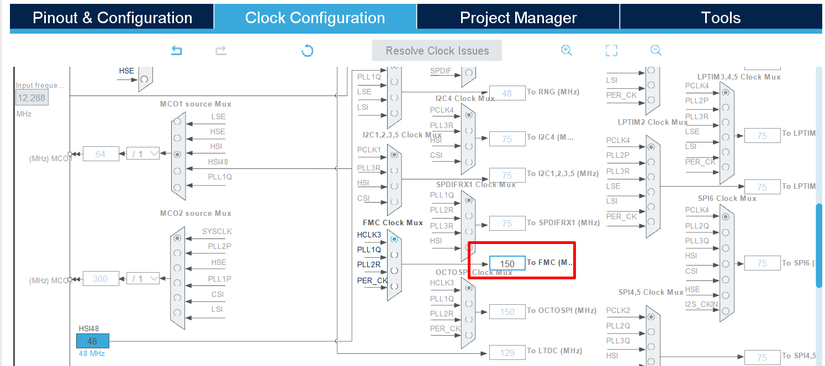Click the 12.288 input frequency field
This screenshot has height=366, width=825.
(31, 97)
